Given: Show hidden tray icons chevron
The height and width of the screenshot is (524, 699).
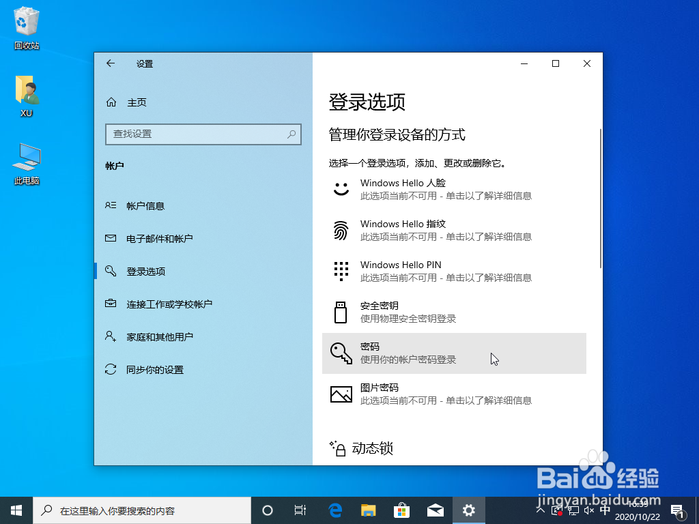Looking at the screenshot, I should (x=540, y=510).
